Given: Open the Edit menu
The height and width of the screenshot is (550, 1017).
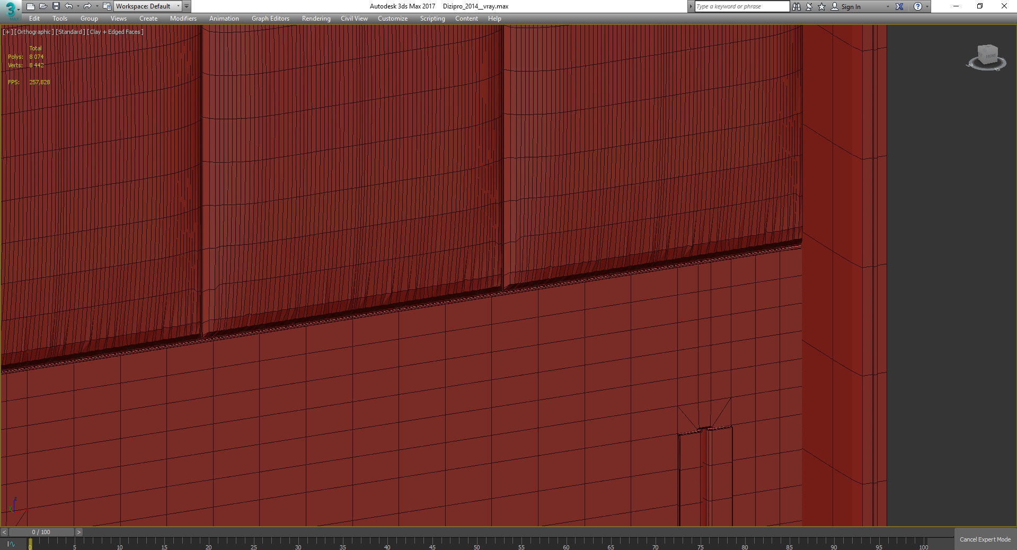Looking at the screenshot, I should pos(34,19).
